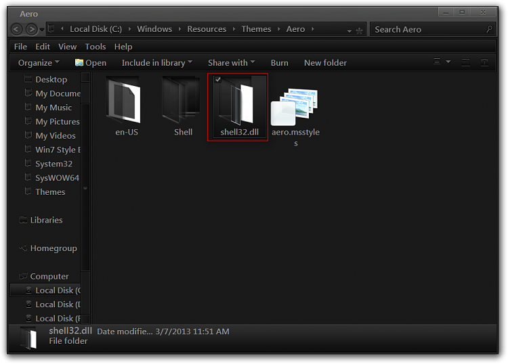
Task: Select the Local Disk (C row in the navigation pane
Action: point(45,290)
